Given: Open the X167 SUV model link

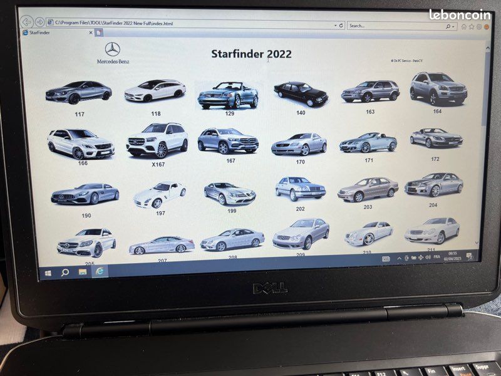Looking at the screenshot, I should tap(157, 140).
